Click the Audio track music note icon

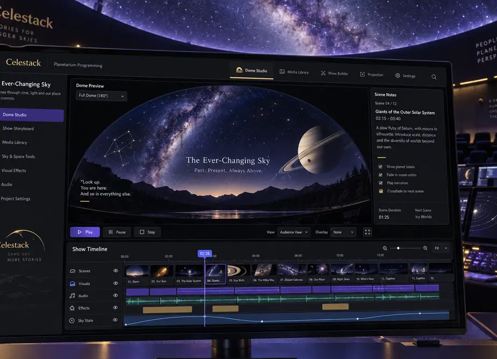[72, 296]
